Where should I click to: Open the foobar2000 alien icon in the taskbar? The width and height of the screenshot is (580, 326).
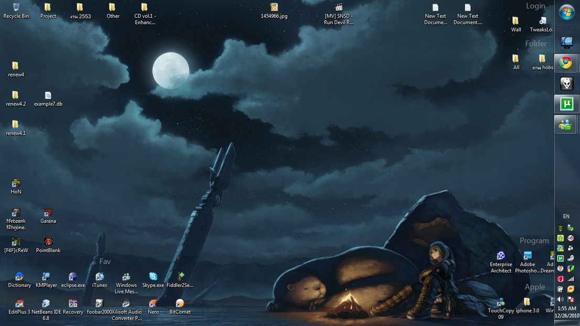pyautogui.click(x=566, y=83)
